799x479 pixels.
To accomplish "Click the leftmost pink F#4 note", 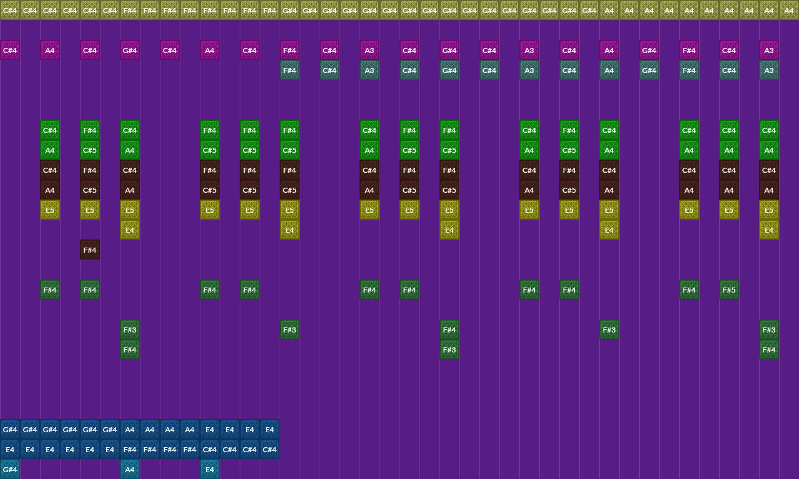I will (290, 51).
